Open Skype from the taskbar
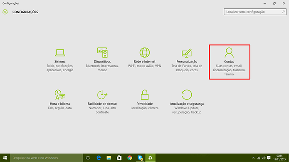Image resolution: width=289 pixels, height=162 pixels. click(x=140, y=158)
